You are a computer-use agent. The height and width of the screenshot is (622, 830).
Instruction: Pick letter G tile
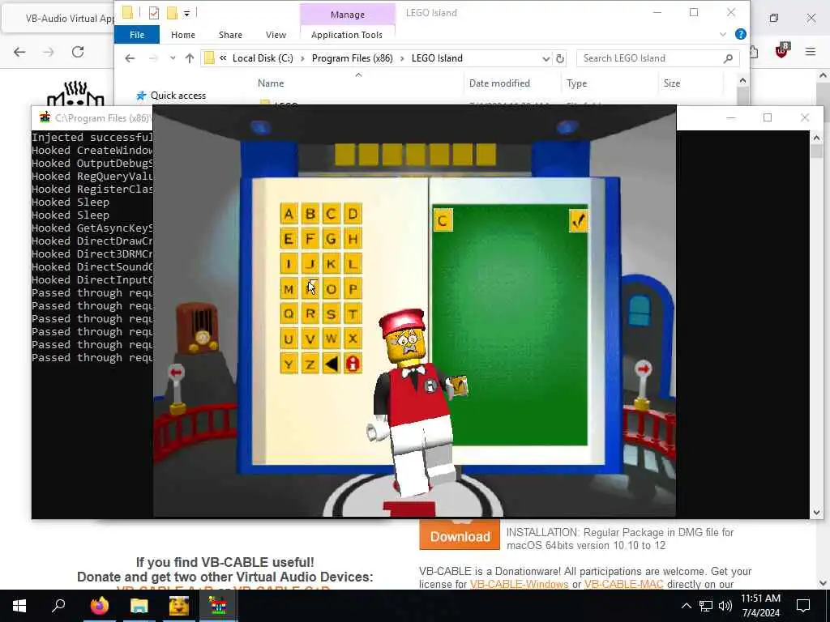pyautogui.click(x=332, y=239)
